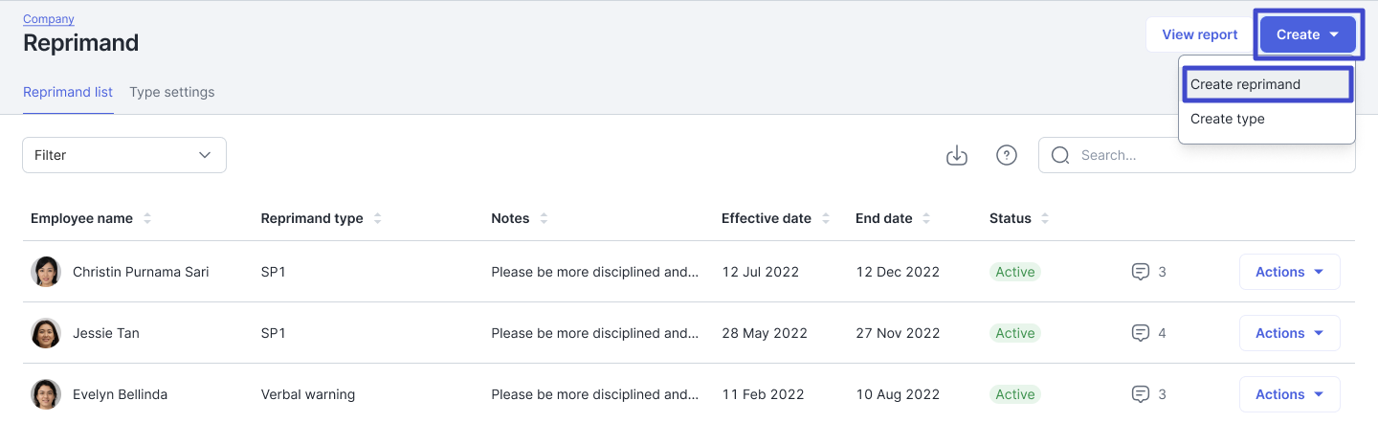The height and width of the screenshot is (423, 1378).
Task: Open Actions dropdown for Jessie Tan
Action: pos(1289,333)
